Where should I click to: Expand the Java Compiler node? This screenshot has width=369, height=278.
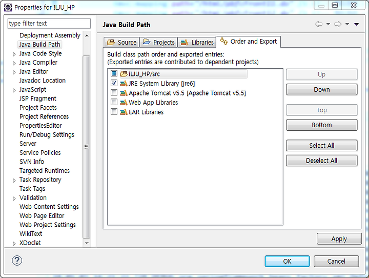pyautogui.click(x=14, y=63)
